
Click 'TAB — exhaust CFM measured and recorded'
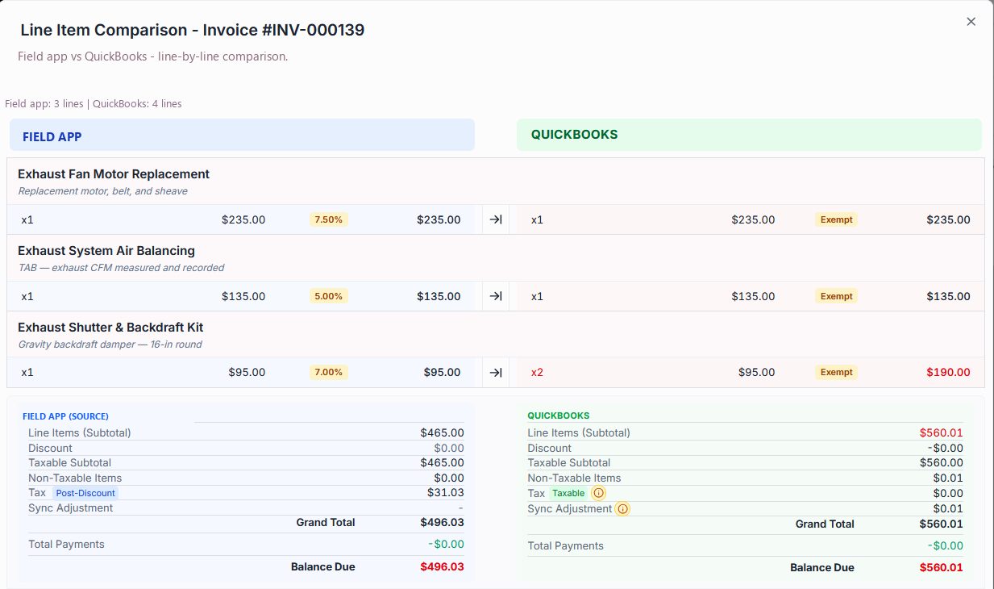coord(121,268)
